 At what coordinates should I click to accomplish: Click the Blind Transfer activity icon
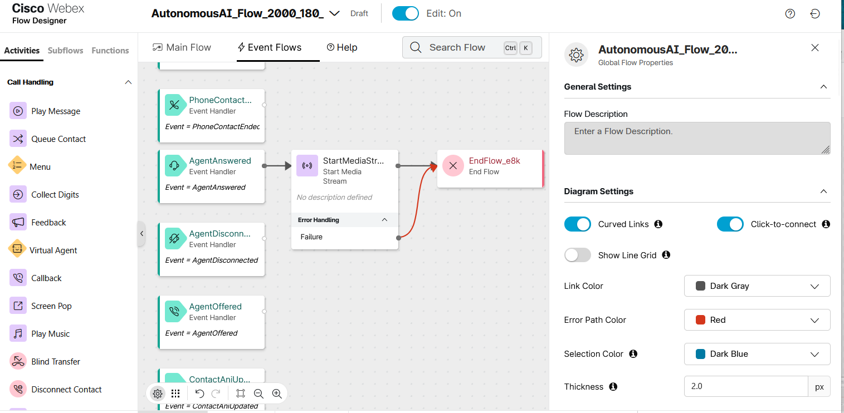point(18,361)
